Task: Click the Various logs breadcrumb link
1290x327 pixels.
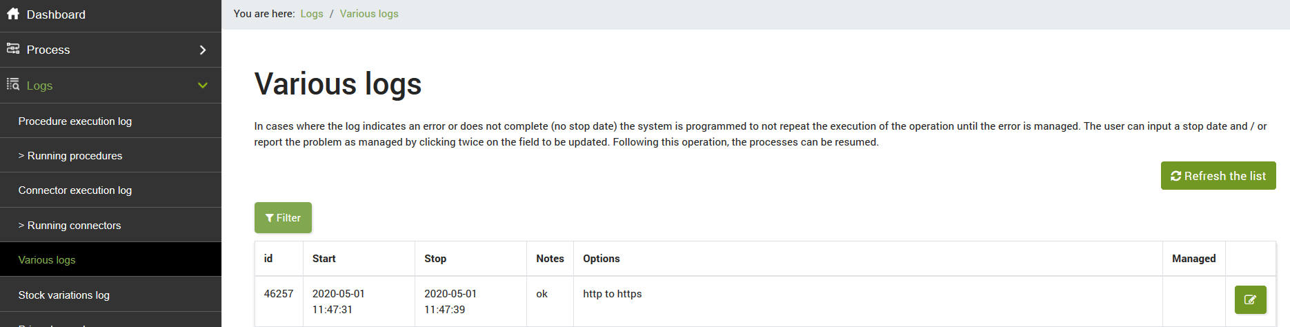Action: point(369,14)
